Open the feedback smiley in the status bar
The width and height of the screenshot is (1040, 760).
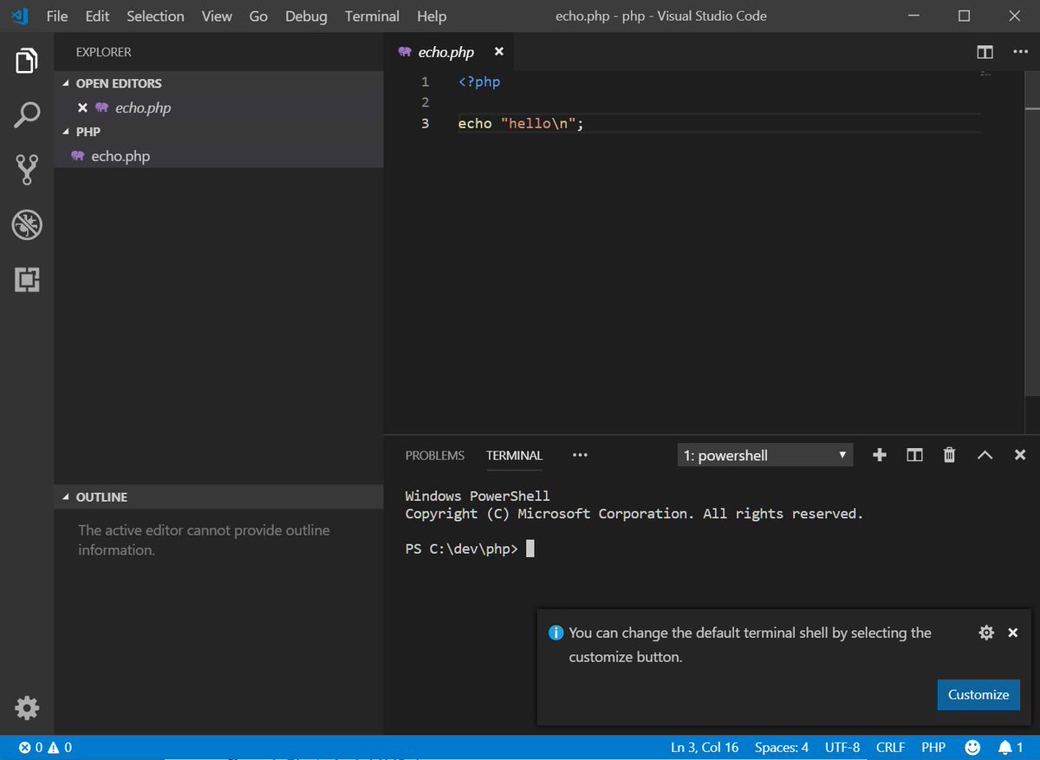click(x=972, y=746)
